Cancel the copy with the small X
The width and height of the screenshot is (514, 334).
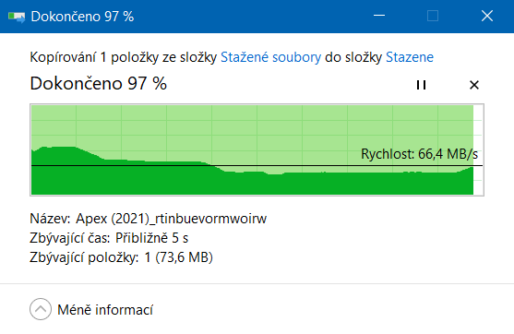[x=474, y=85]
